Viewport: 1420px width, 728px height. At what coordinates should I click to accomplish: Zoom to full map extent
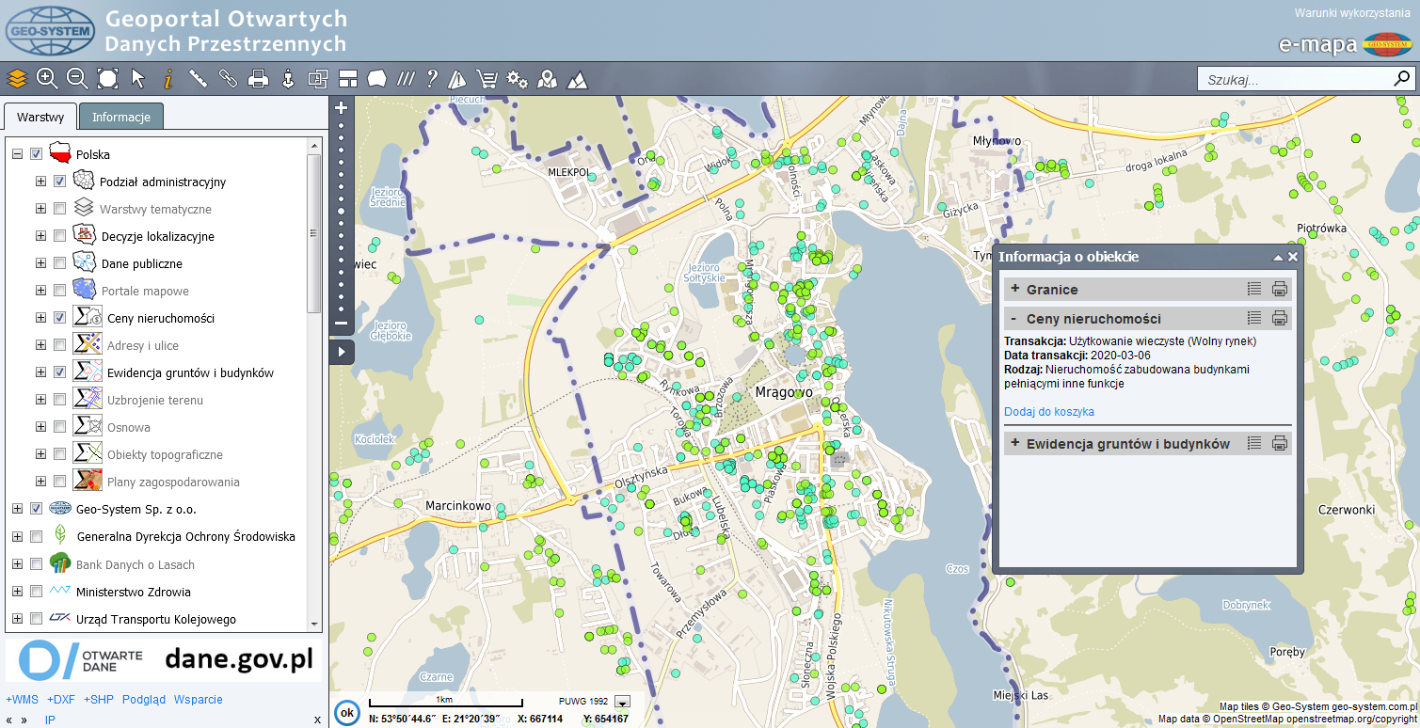pos(107,79)
